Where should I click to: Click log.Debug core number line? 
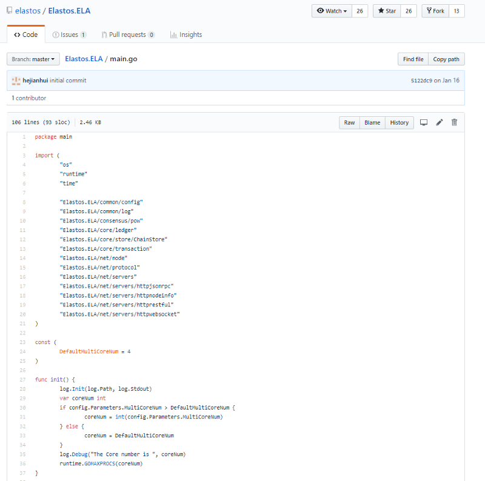coord(123,454)
